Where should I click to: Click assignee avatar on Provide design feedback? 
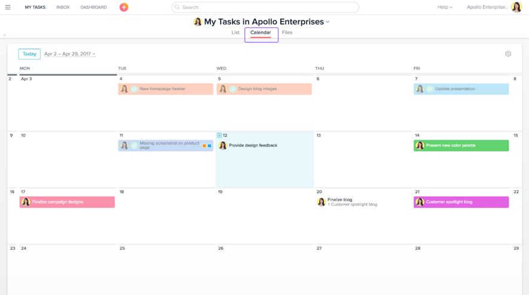pos(223,145)
